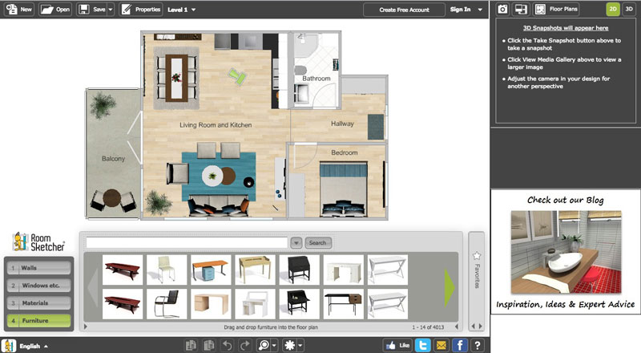Click the furniture search input field
This screenshot has height=353, width=641.
186,242
